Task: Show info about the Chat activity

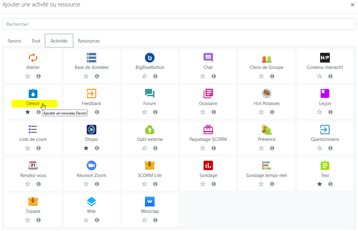Action: tap(214, 76)
